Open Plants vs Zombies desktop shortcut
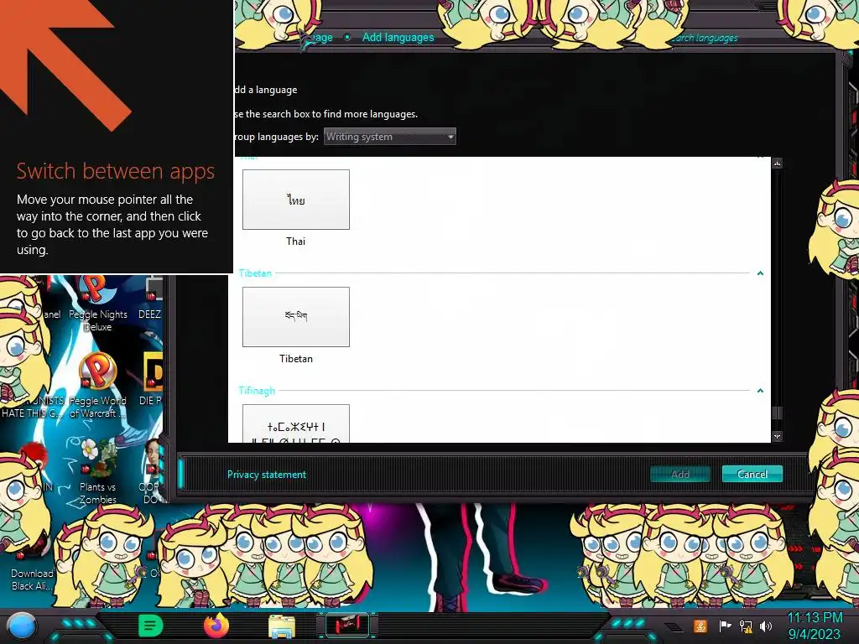 97,471
